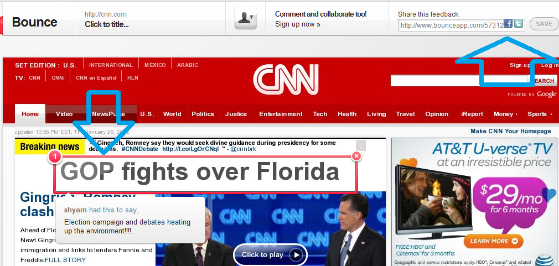Open the Video tab
Screen dimensions: 559x266
click(x=64, y=114)
